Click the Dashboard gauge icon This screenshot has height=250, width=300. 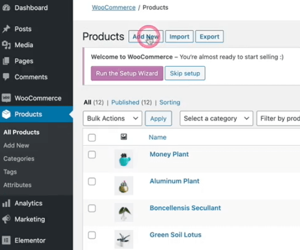tap(6, 8)
